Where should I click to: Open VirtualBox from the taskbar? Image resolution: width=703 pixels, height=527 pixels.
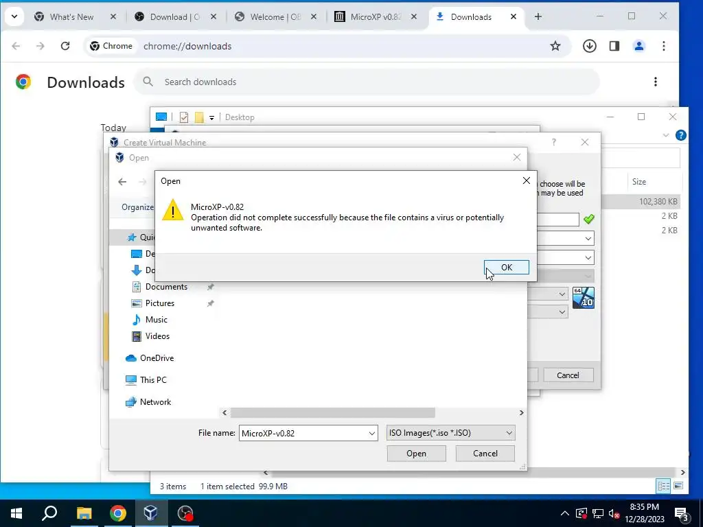[151, 513]
